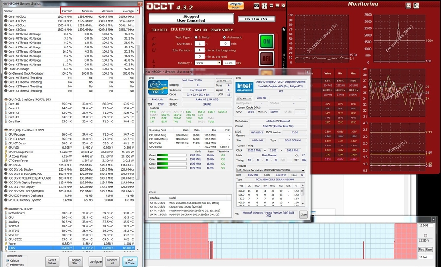Viewport: 441px width, 267px height.
Task: Click the Duration minutes input field
Action: [225, 43]
